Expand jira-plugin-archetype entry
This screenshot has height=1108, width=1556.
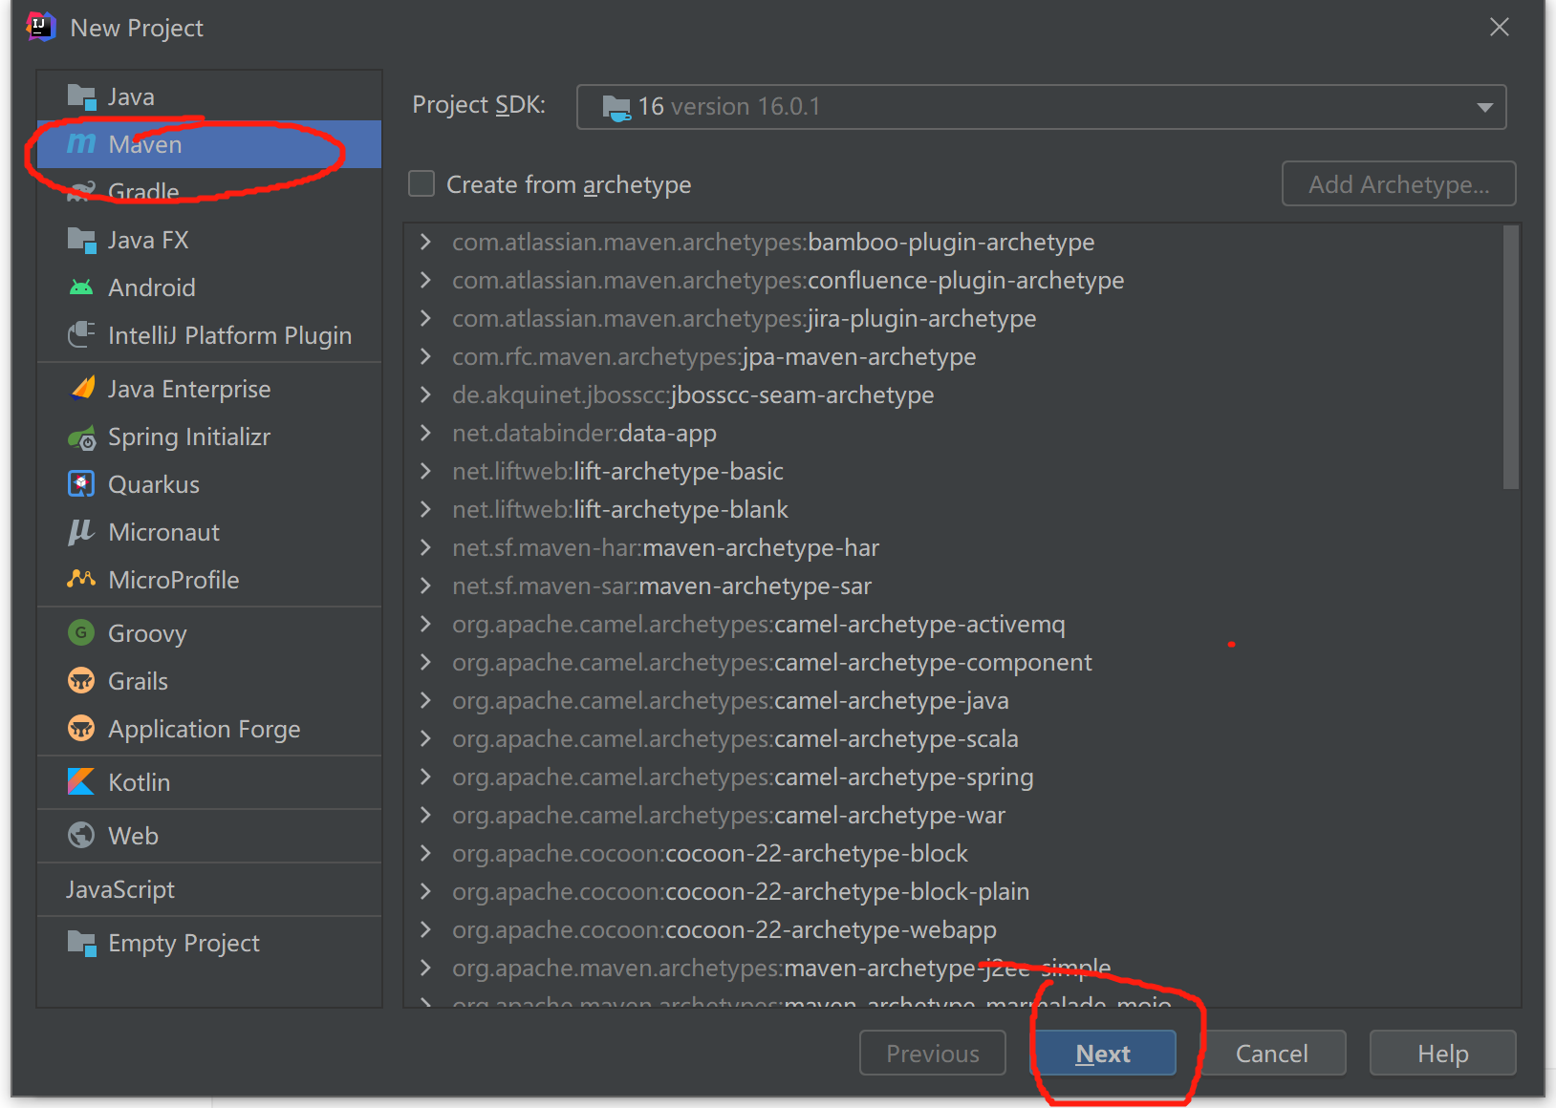point(425,318)
